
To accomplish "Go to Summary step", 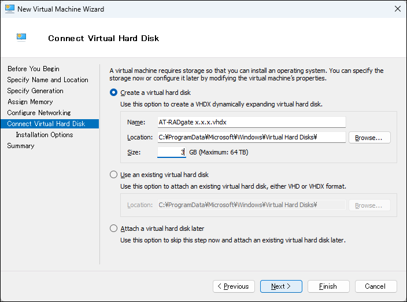I will tap(20, 146).
